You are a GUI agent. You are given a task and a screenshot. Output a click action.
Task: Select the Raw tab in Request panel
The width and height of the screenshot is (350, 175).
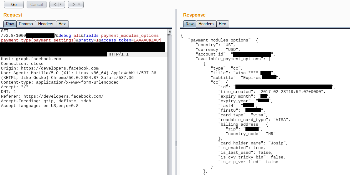[10, 24]
